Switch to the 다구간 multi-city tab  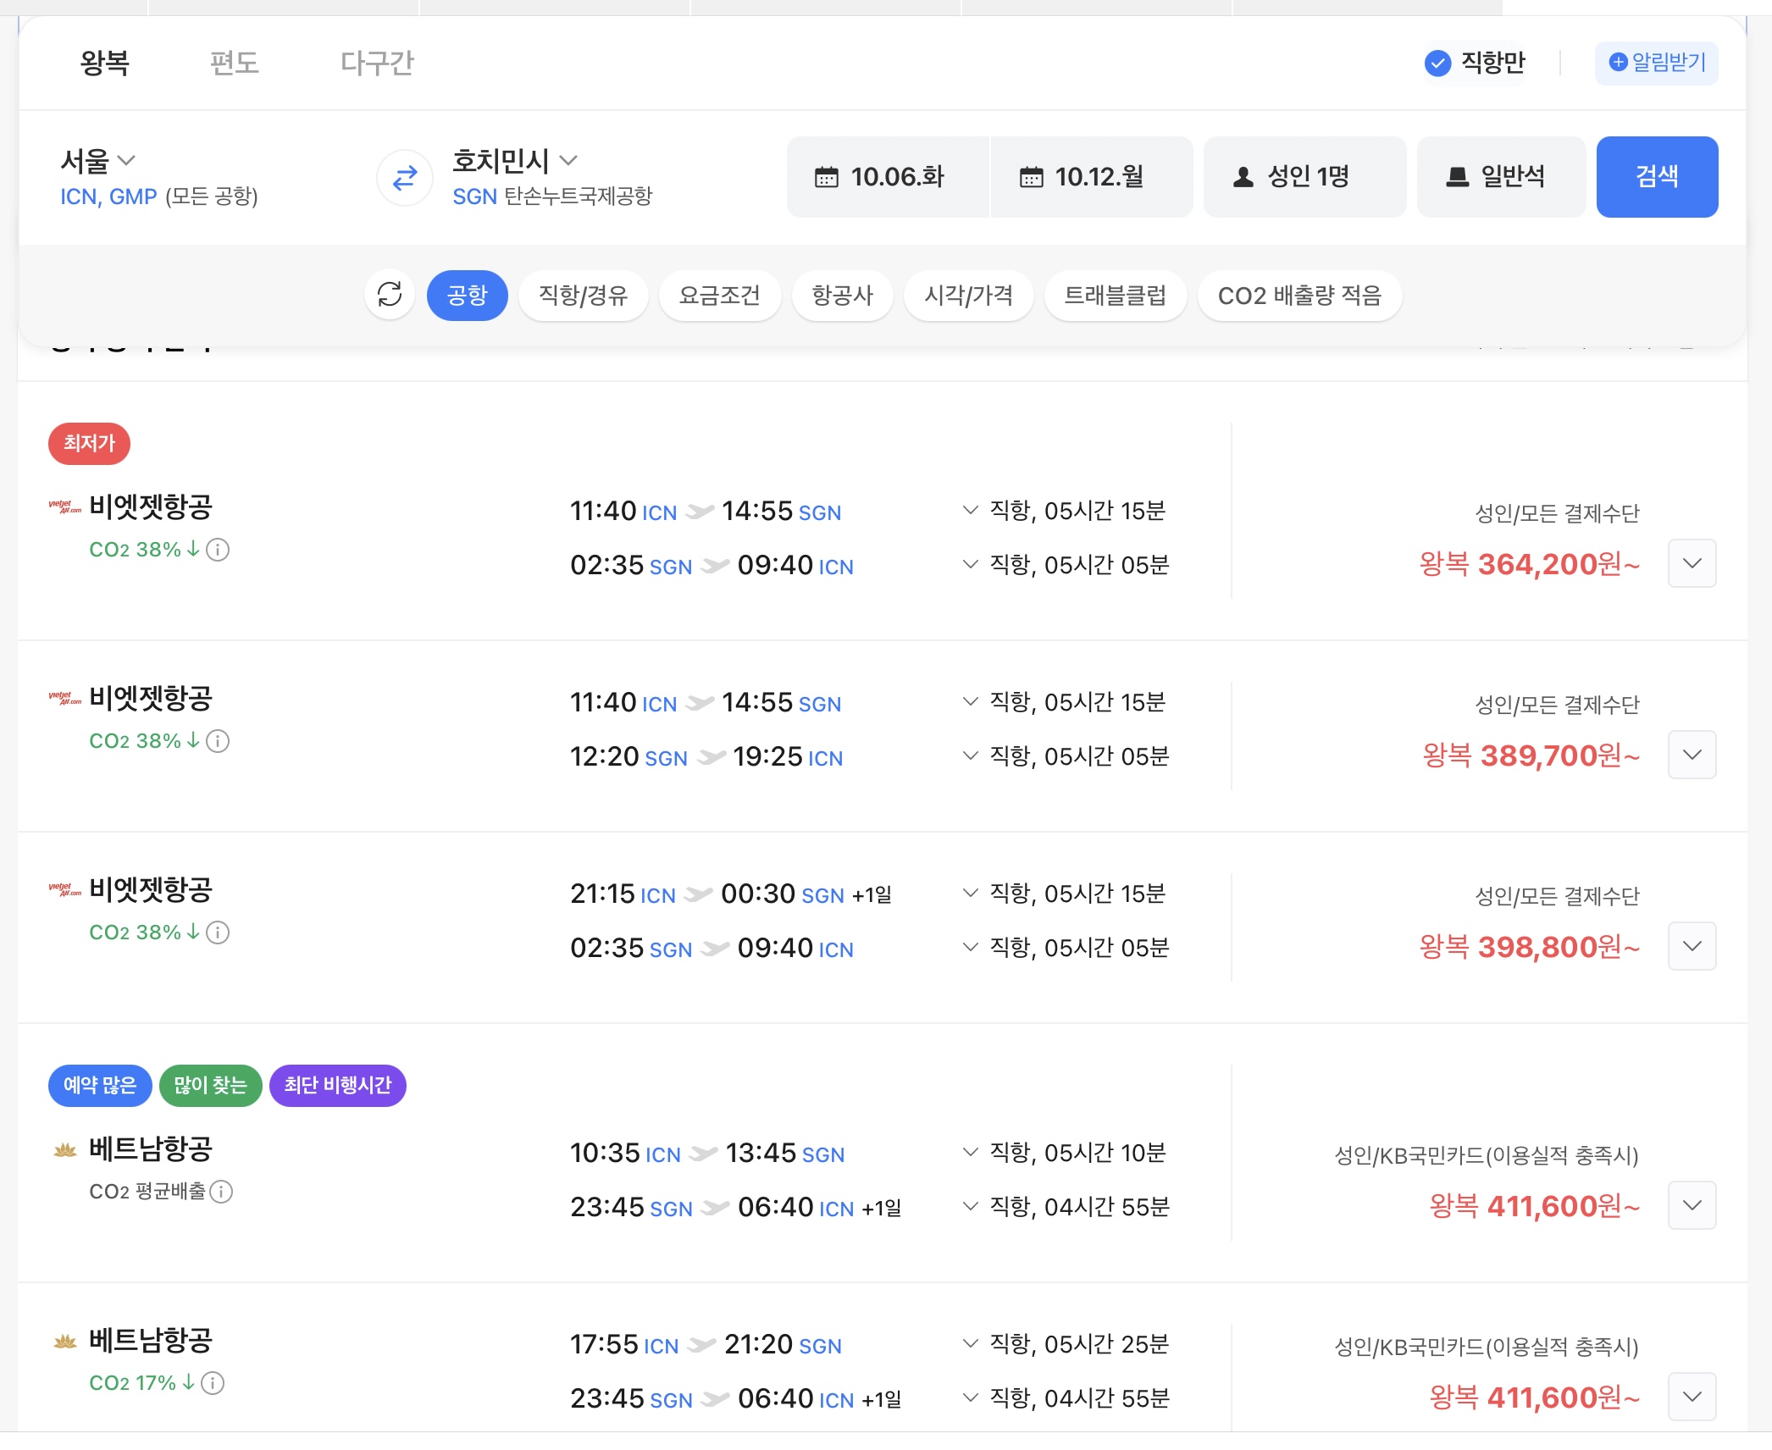click(x=376, y=63)
